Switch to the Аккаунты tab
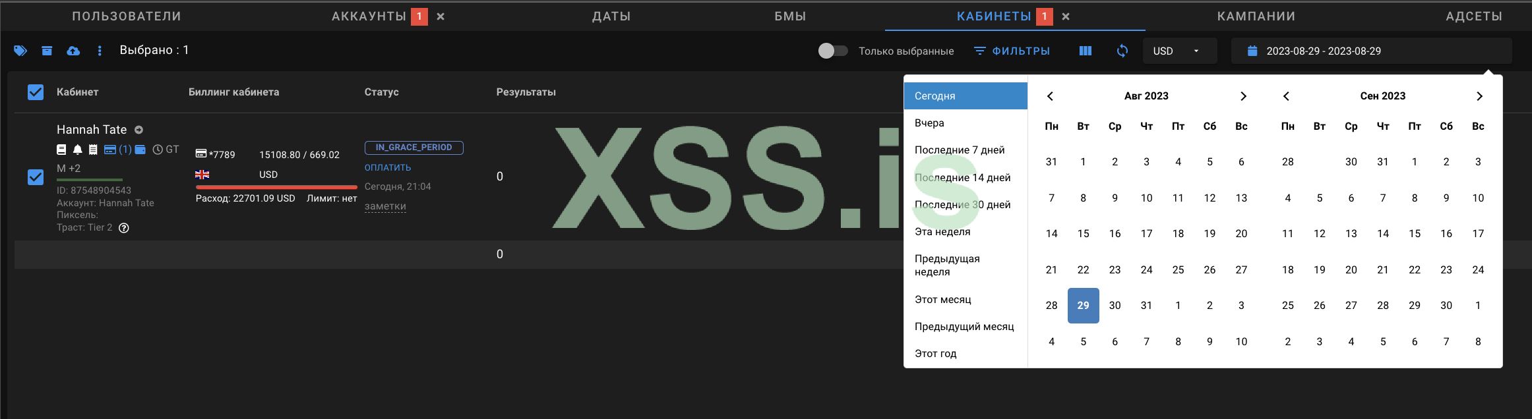Screen dimensions: 1532x419 pyautogui.click(x=369, y=16)
